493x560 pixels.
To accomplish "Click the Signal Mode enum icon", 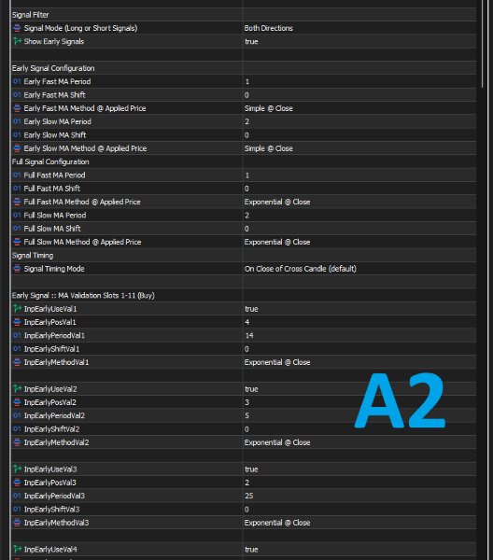I will point(17,28).
